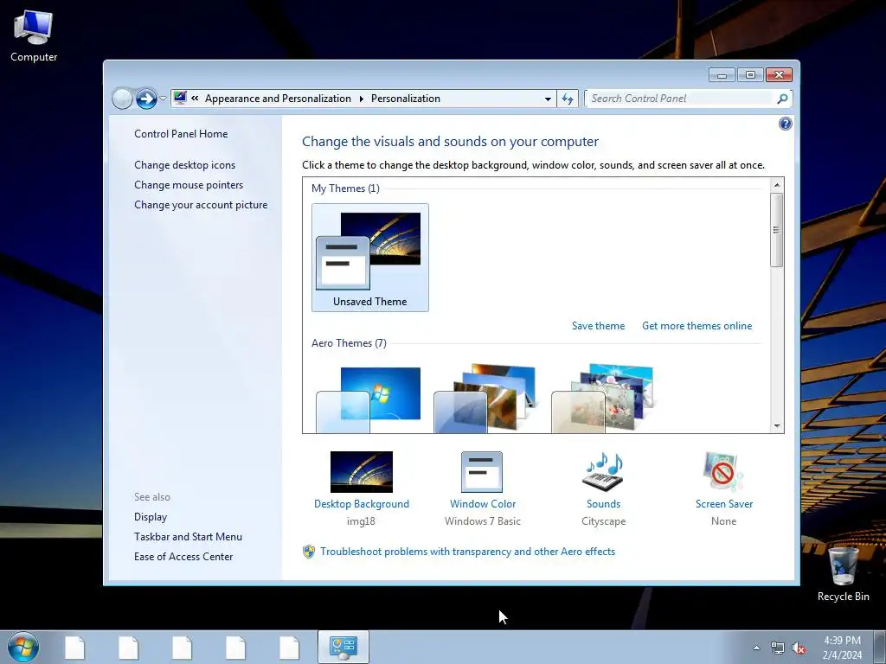Click the Screen Saver value None
886x664 pixels.
click(724, 521)
